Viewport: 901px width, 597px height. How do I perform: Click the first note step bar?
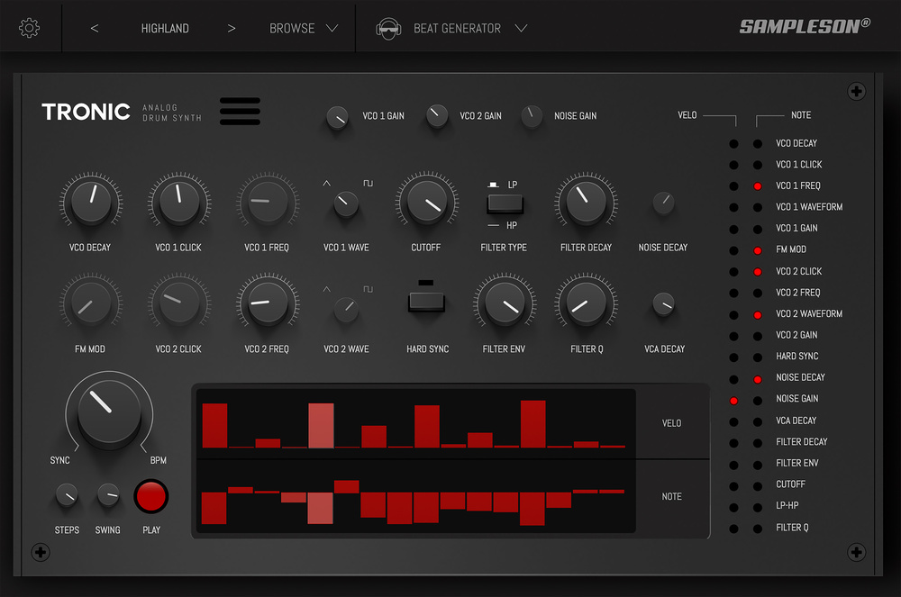(x=214, y=508)
